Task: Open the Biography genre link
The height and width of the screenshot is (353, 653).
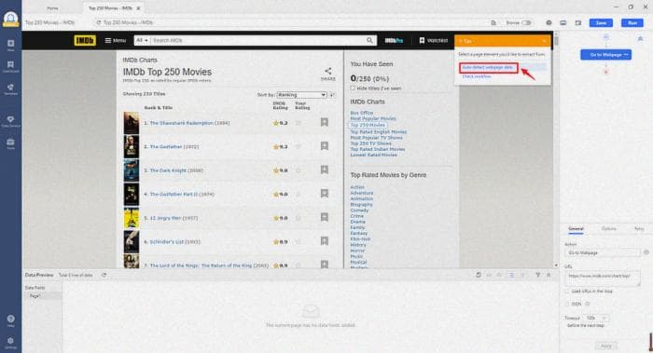Action: [361, 205]
